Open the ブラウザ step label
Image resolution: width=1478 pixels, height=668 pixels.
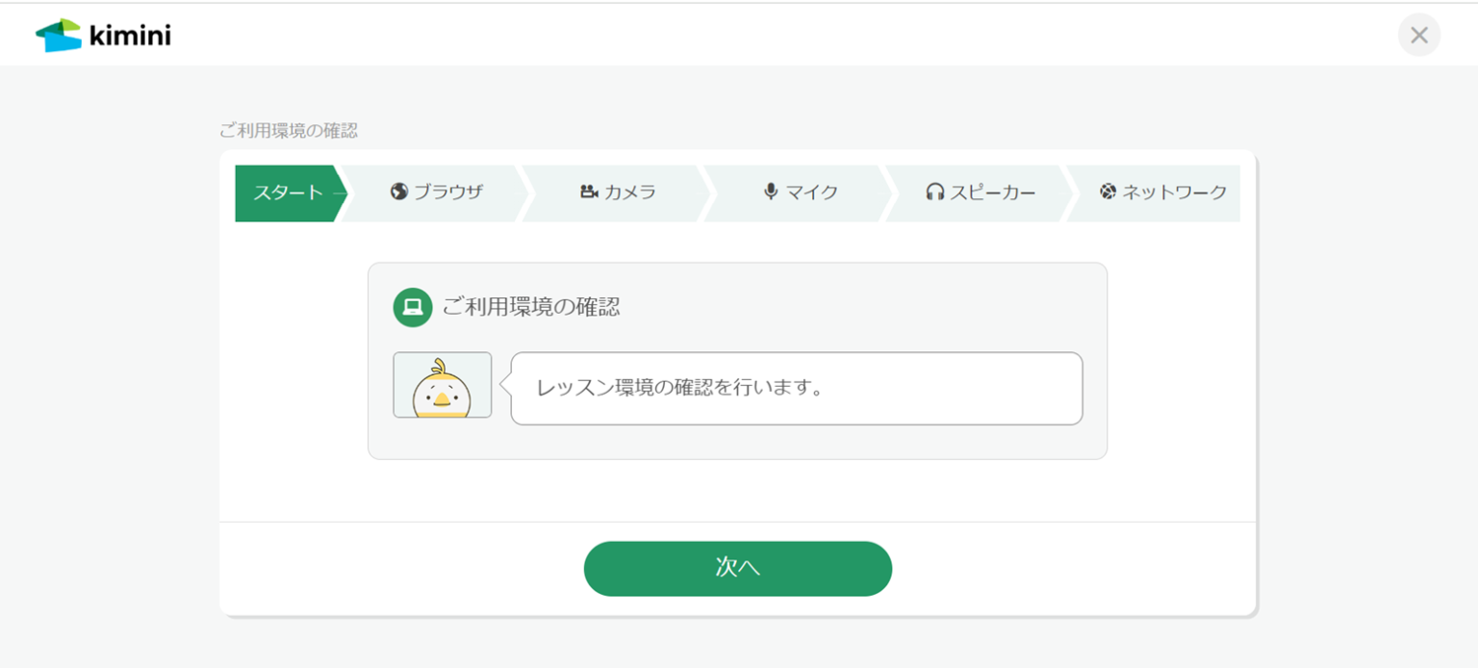448,193
